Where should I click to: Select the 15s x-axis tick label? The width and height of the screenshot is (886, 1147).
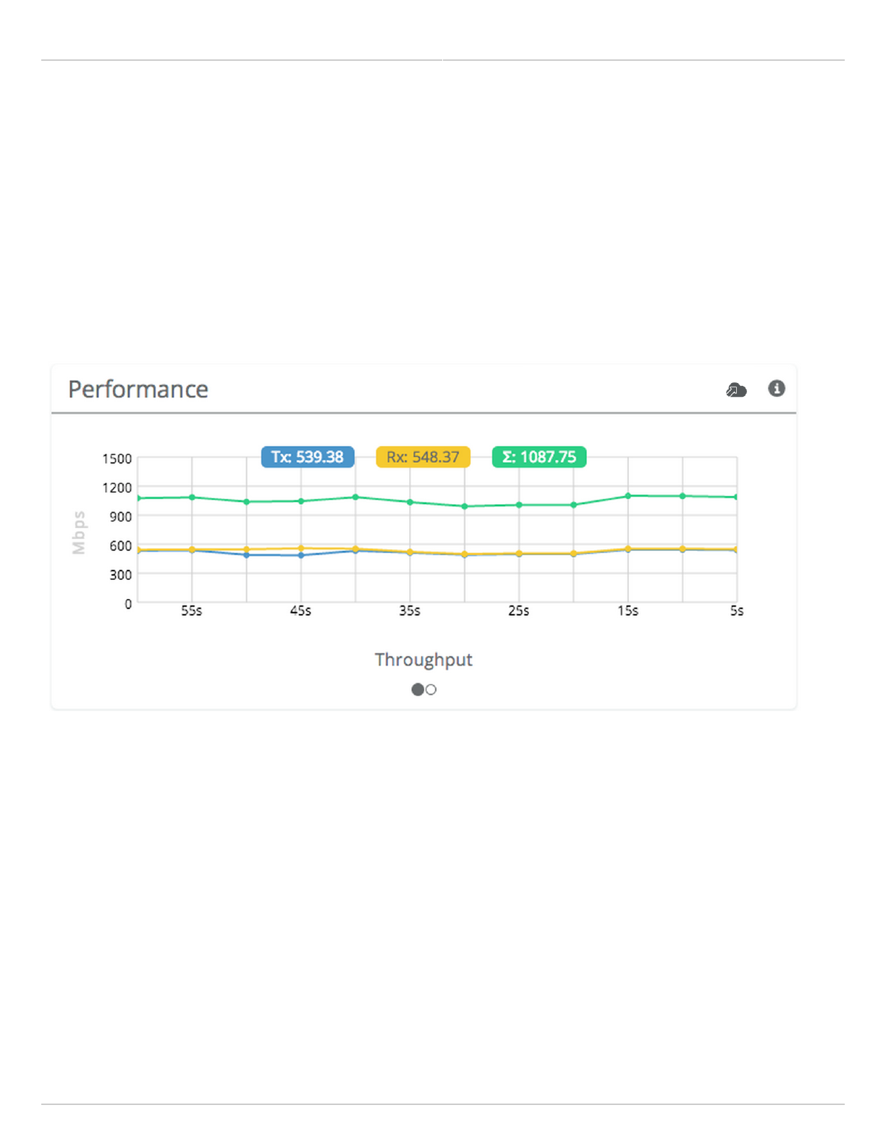pos(628,611)
